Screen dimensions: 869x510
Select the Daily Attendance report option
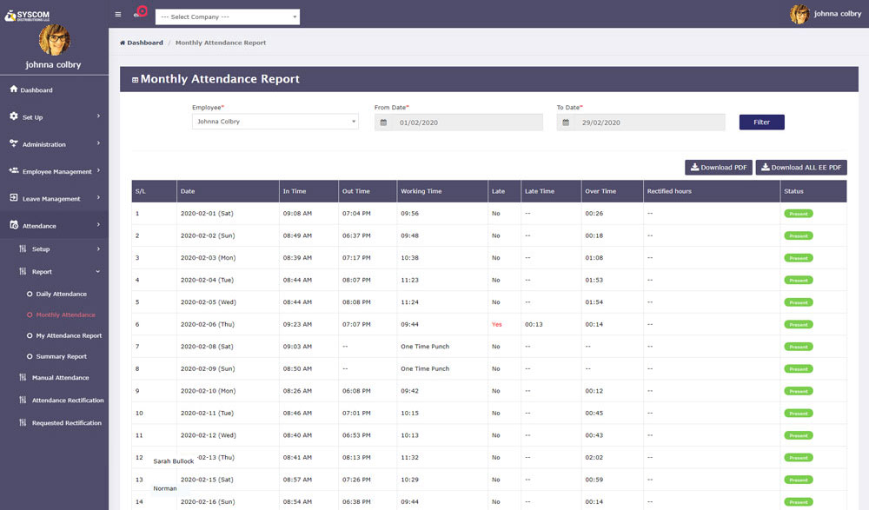tap(61, 295)
